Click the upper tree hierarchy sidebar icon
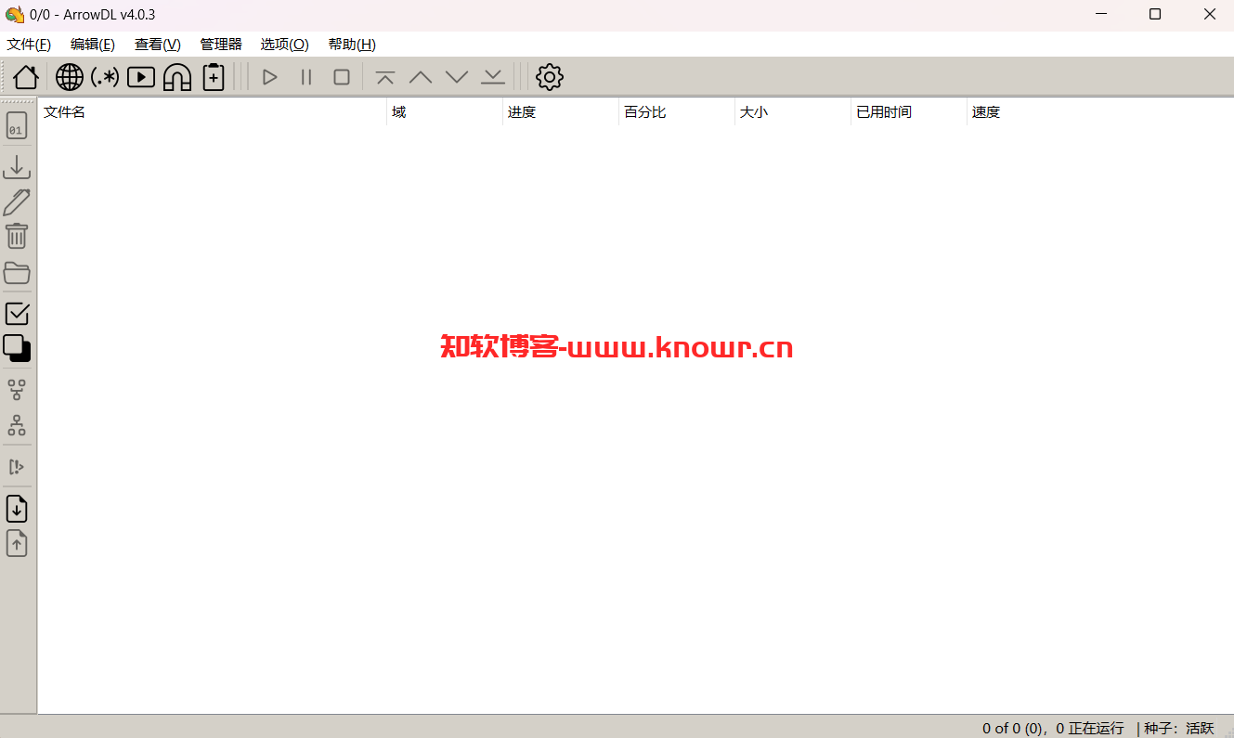 pyautogui.click(x=17, y=389)
